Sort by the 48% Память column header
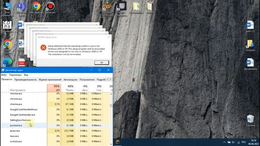The height and width of the screenshot is (146, 260). (68, 88)
